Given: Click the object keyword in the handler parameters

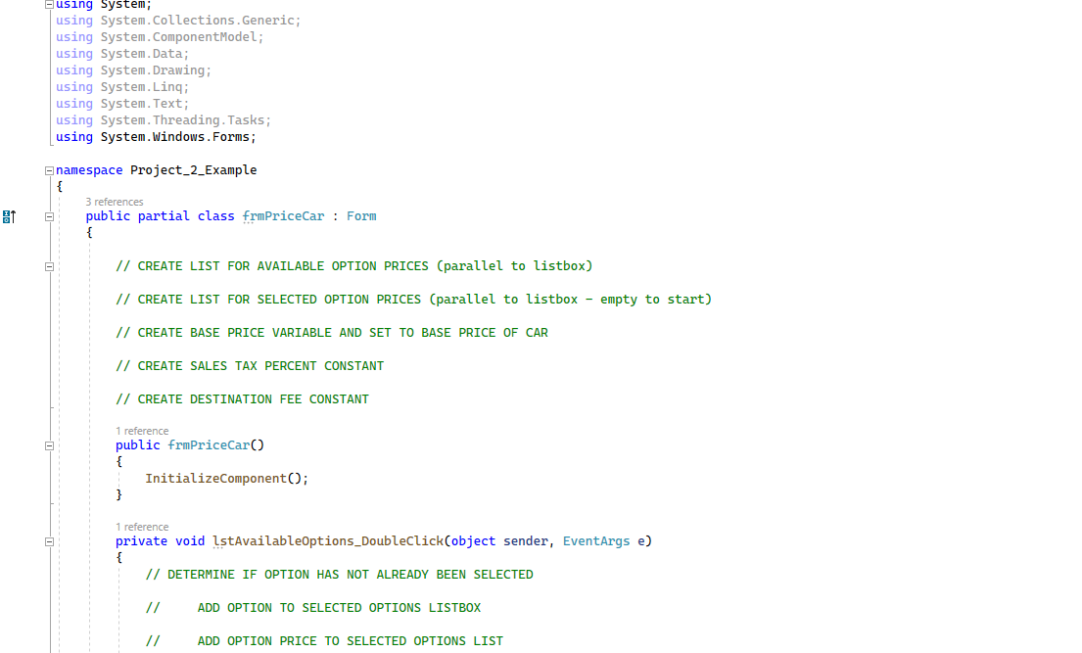Looking at the screenshot, I should coord(473,540).
